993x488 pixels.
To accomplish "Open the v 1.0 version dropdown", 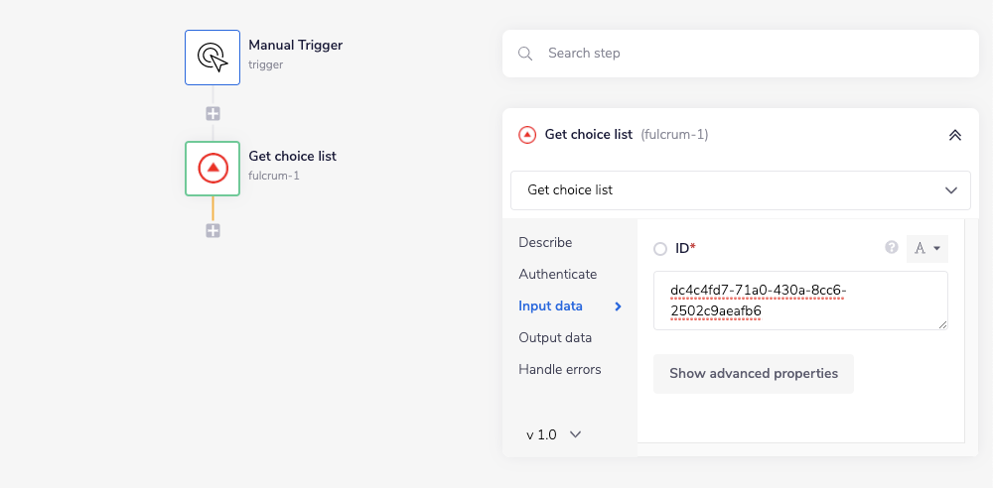I will [x=553, y=434].
